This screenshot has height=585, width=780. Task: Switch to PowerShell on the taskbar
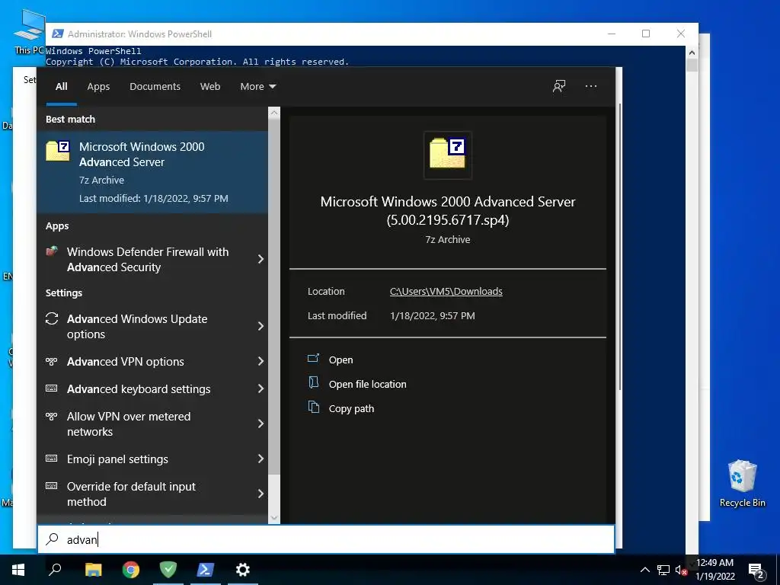pos(206,570)
